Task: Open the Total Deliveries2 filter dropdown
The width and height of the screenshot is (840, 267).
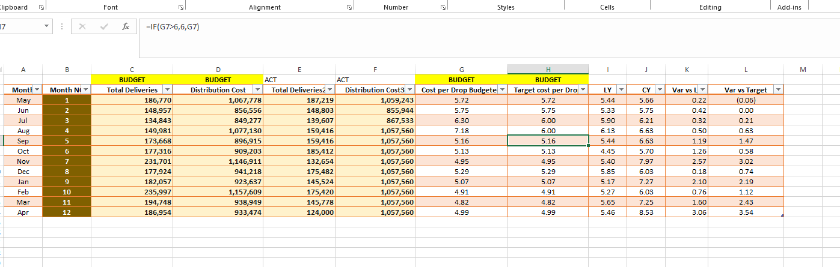Action: tap(328, 89)
